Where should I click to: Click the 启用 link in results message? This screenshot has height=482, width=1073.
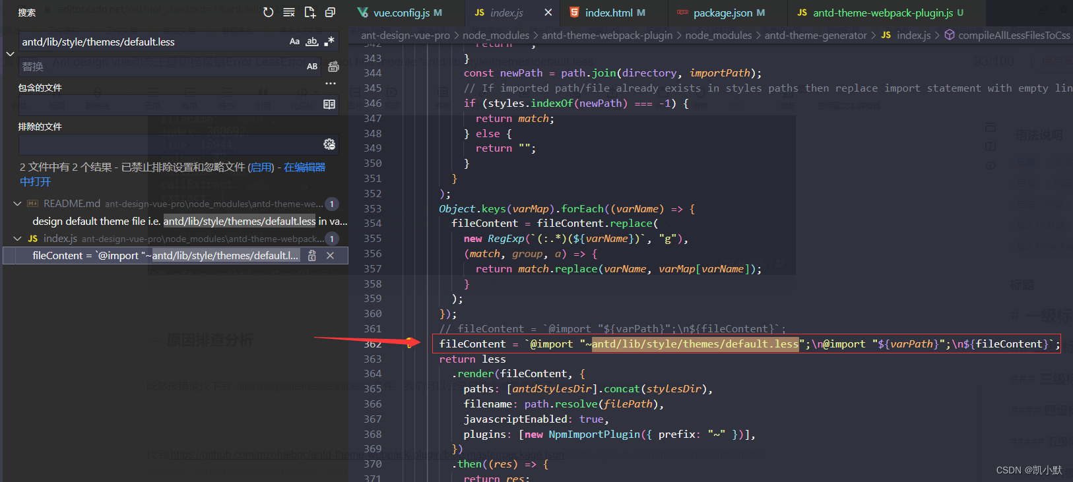pos(261,167)
